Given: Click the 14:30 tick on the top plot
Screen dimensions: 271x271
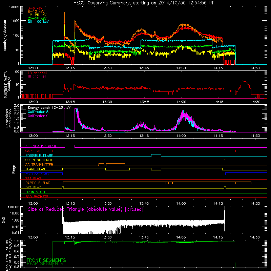Looking at the screenshot, I should click(x=255, y=68).
